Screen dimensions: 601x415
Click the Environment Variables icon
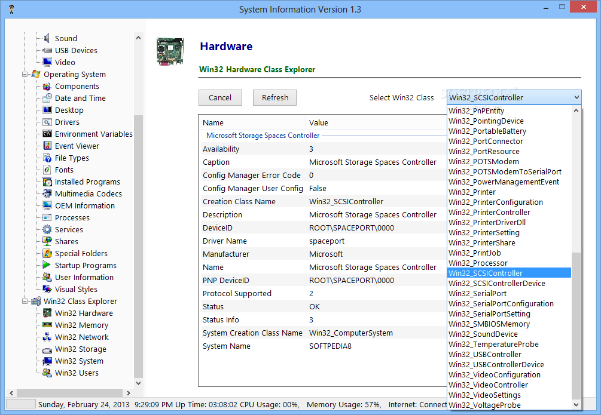click(x=47, y=134)
